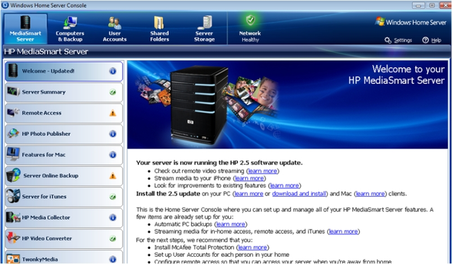Screen dimensions: 452x264
Task: Go to Shared Folders tab
Action: [x=159, y=29]
